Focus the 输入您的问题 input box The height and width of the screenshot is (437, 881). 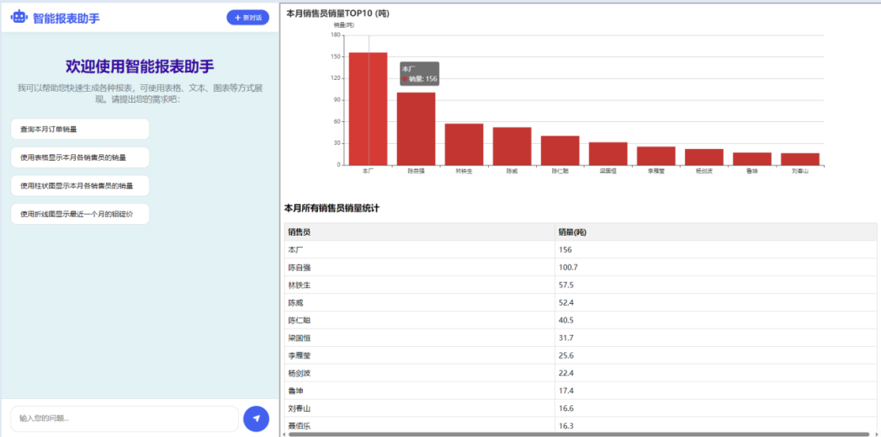click(125, 418)
